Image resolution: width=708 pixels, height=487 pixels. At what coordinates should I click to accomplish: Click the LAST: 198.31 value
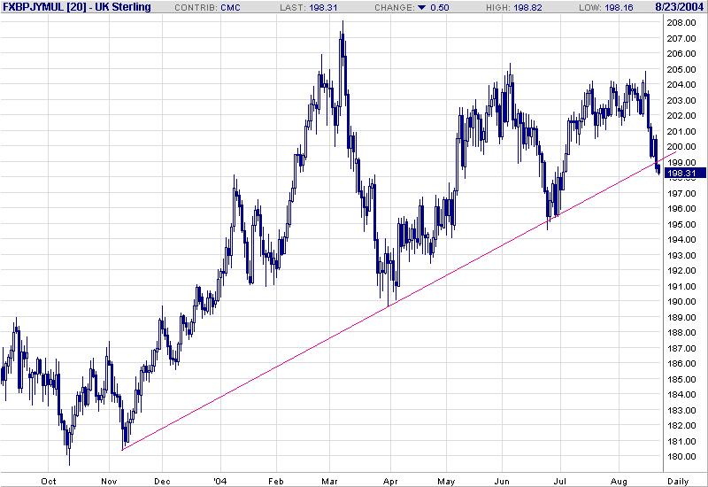coord(308,8)
